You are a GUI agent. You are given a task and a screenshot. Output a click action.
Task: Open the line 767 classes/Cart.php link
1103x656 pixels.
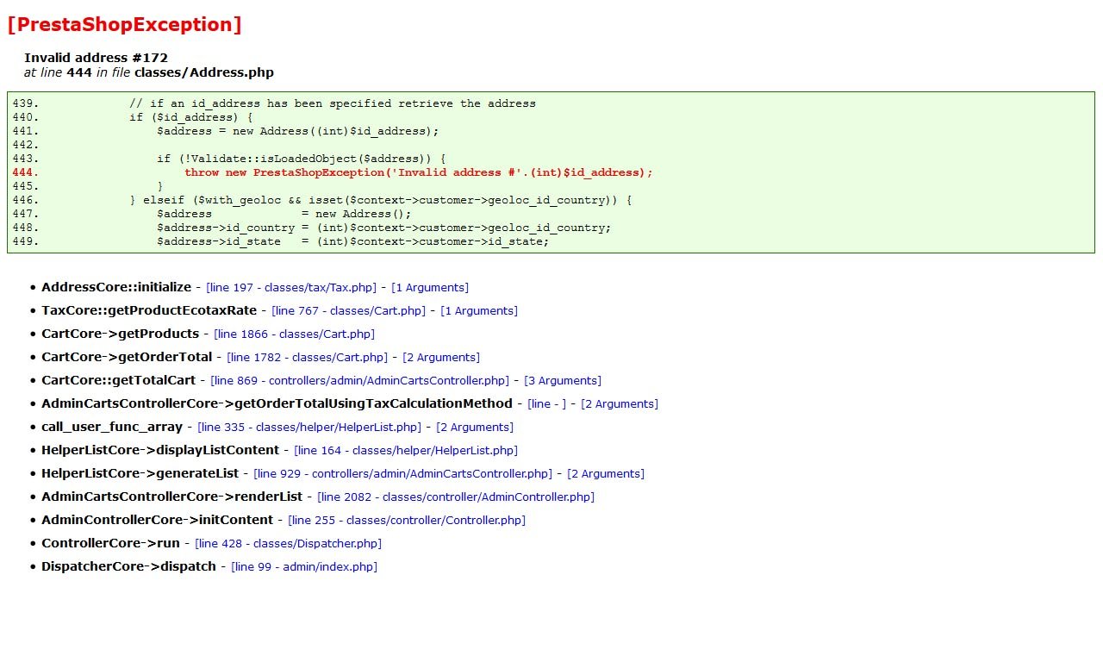(x=349, y=311)
